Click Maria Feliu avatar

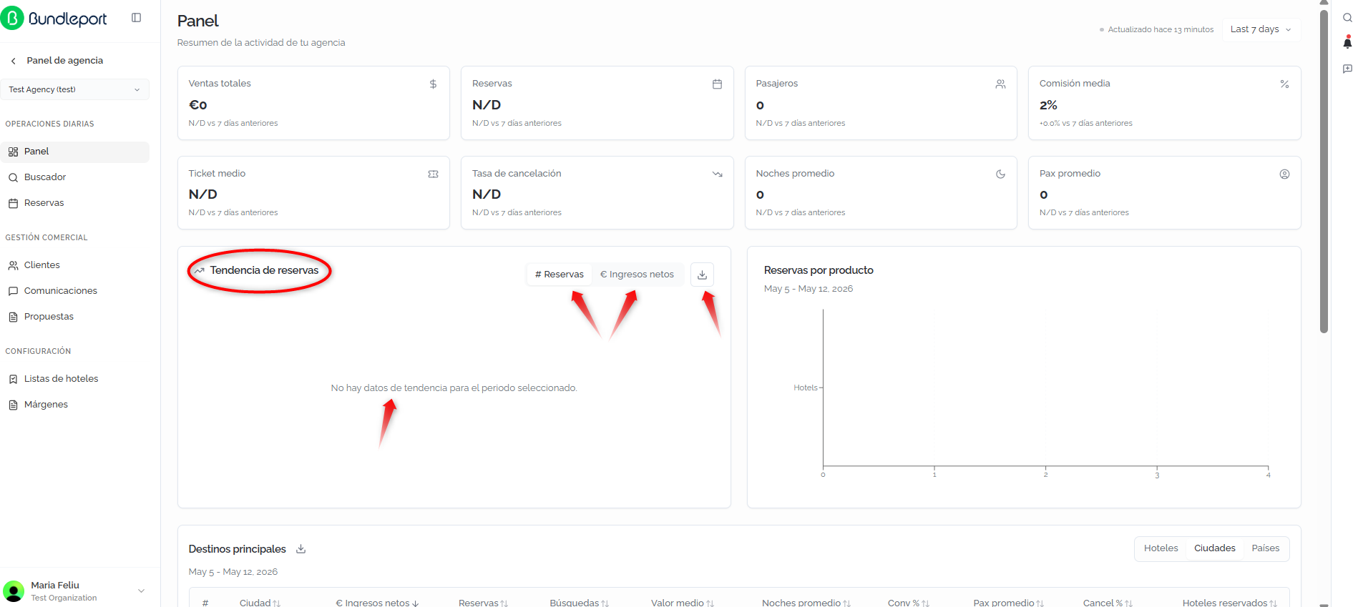14,591
